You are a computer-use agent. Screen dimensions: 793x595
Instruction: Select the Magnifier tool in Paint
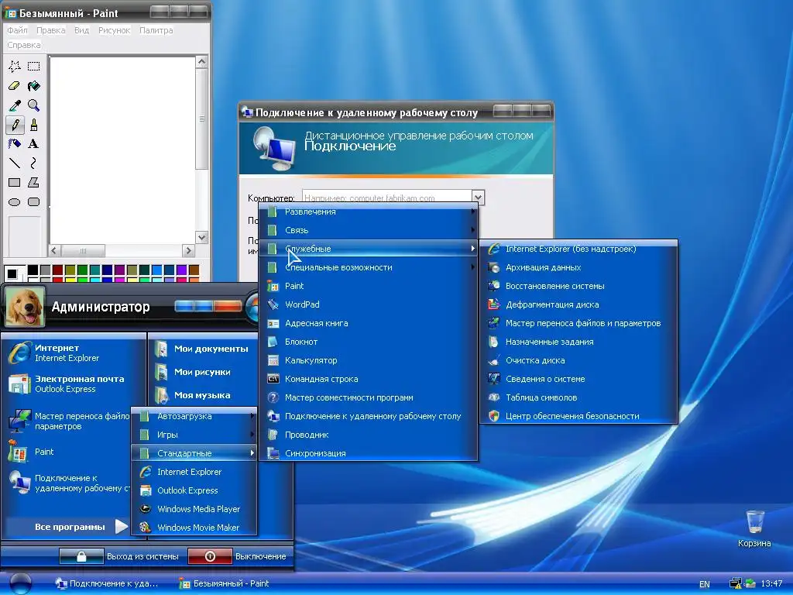coord(34,105)
